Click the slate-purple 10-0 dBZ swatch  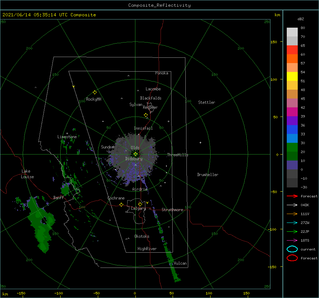[x=292, y=165]
